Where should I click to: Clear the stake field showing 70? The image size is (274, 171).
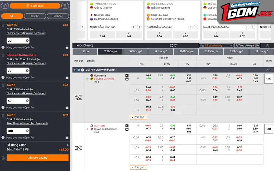coord(27,71)
